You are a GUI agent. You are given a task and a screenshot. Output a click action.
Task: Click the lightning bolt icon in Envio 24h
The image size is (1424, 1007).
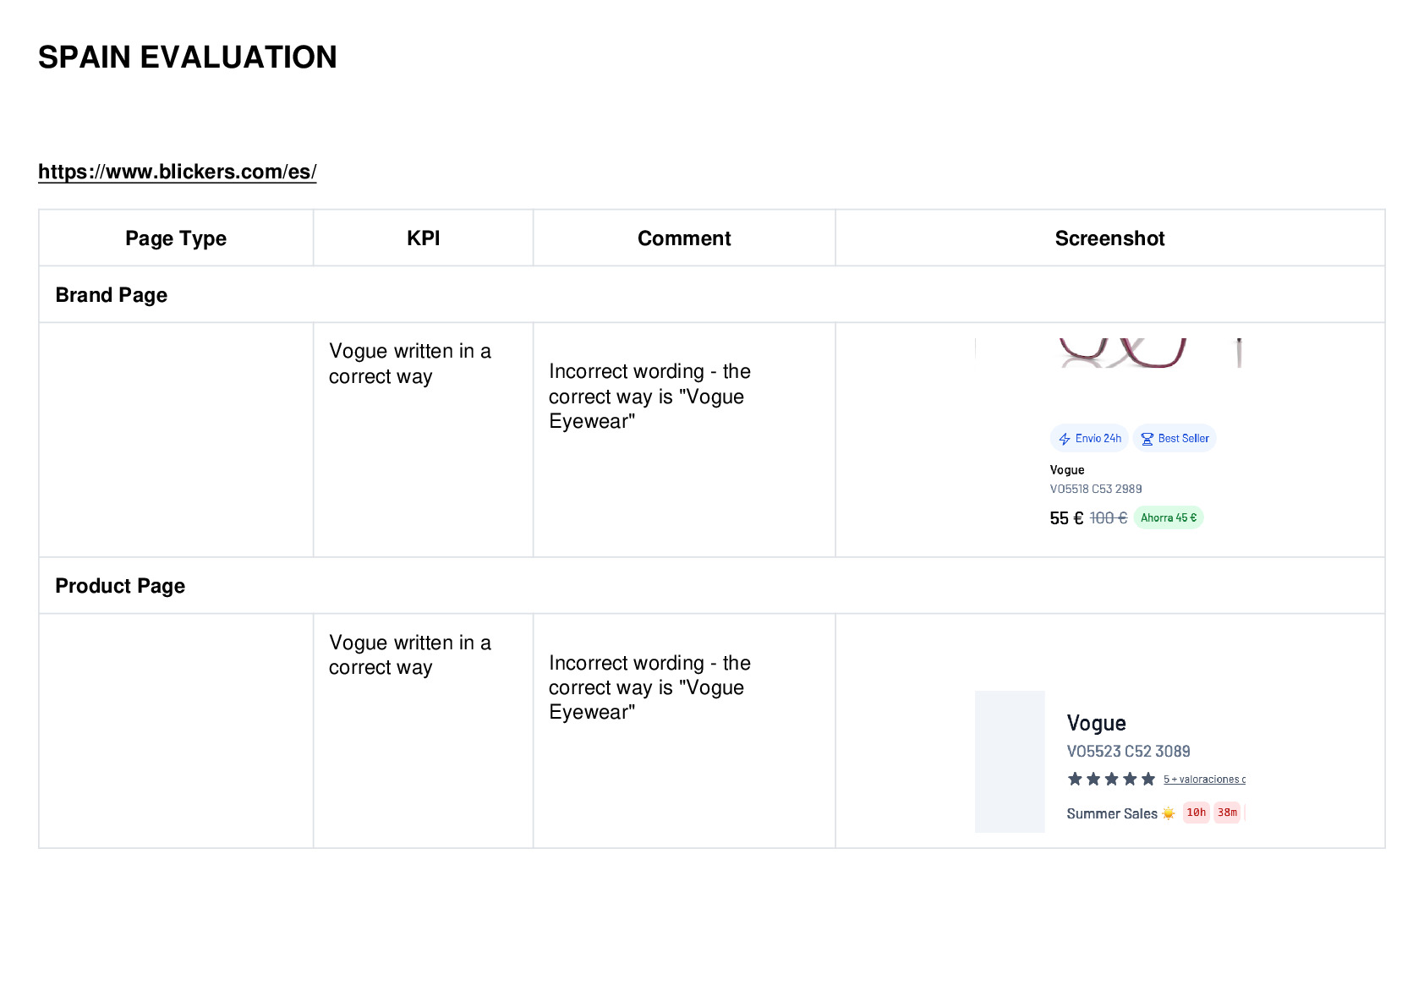[1064, 439]
